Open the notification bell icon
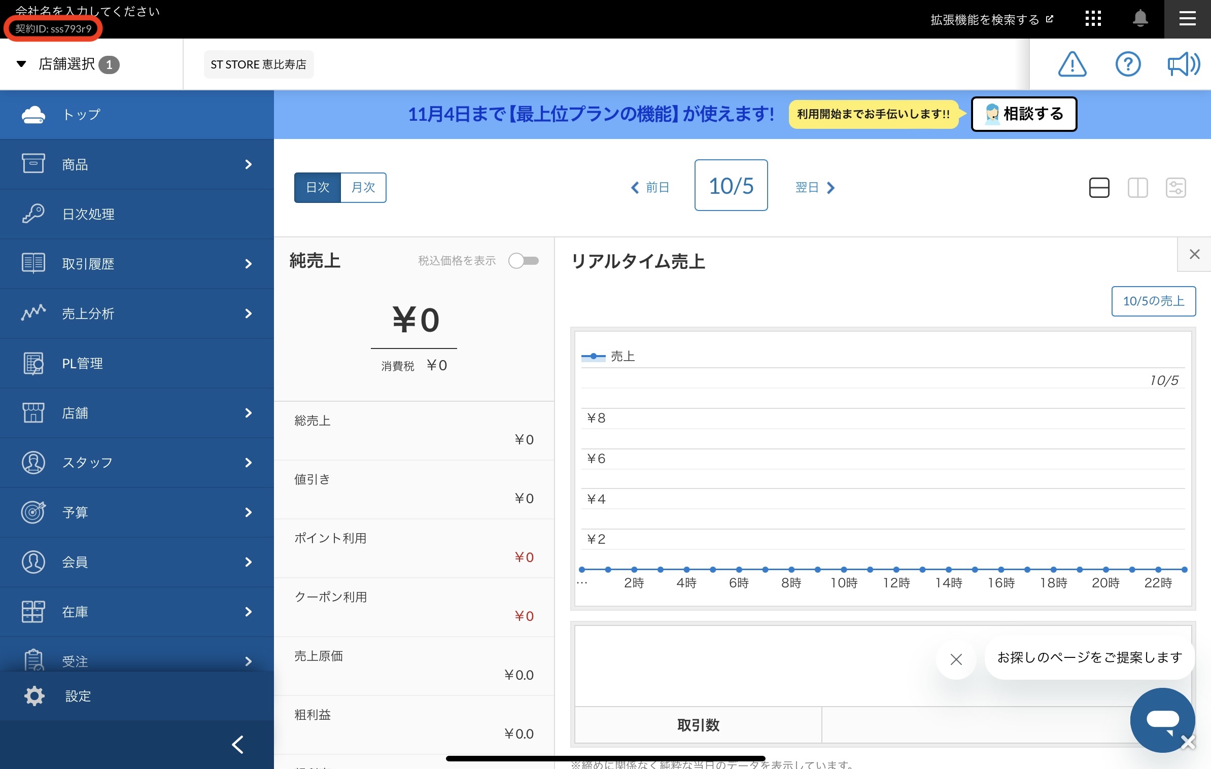 pyautogui.click(x=1140, y=19)
